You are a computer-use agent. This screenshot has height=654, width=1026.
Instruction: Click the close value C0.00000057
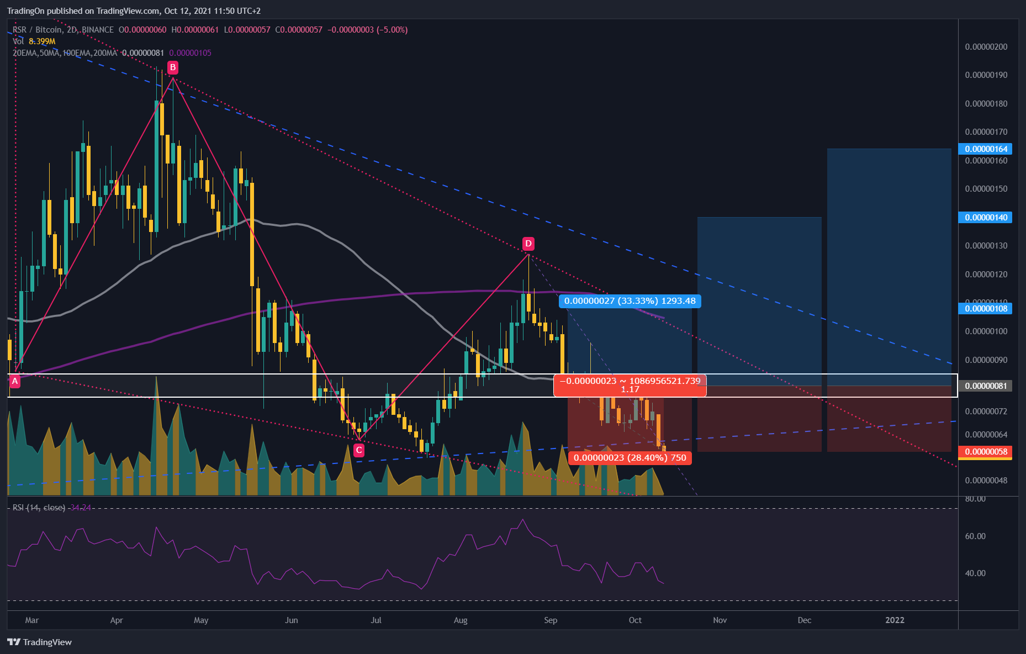click(299, 30)
